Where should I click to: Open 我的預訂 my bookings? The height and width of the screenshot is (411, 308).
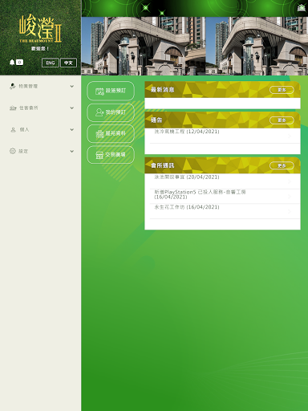111,112
